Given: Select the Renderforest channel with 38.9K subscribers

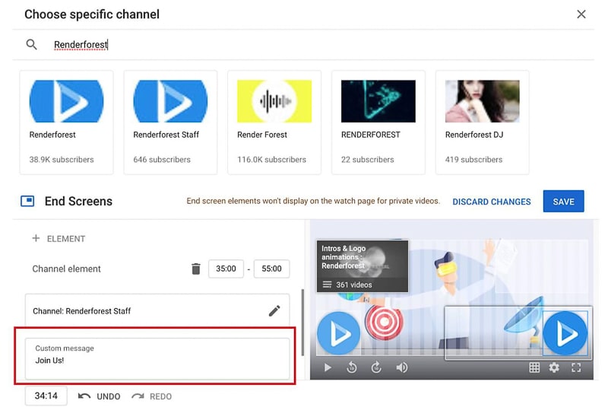Looking at the screenshot, I should 66,122.
